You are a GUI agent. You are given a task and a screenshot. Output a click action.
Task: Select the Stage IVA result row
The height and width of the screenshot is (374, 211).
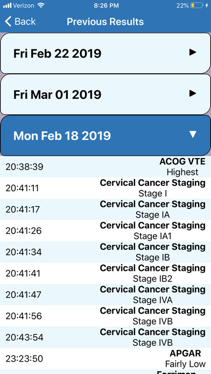click(x=105, y=294)
